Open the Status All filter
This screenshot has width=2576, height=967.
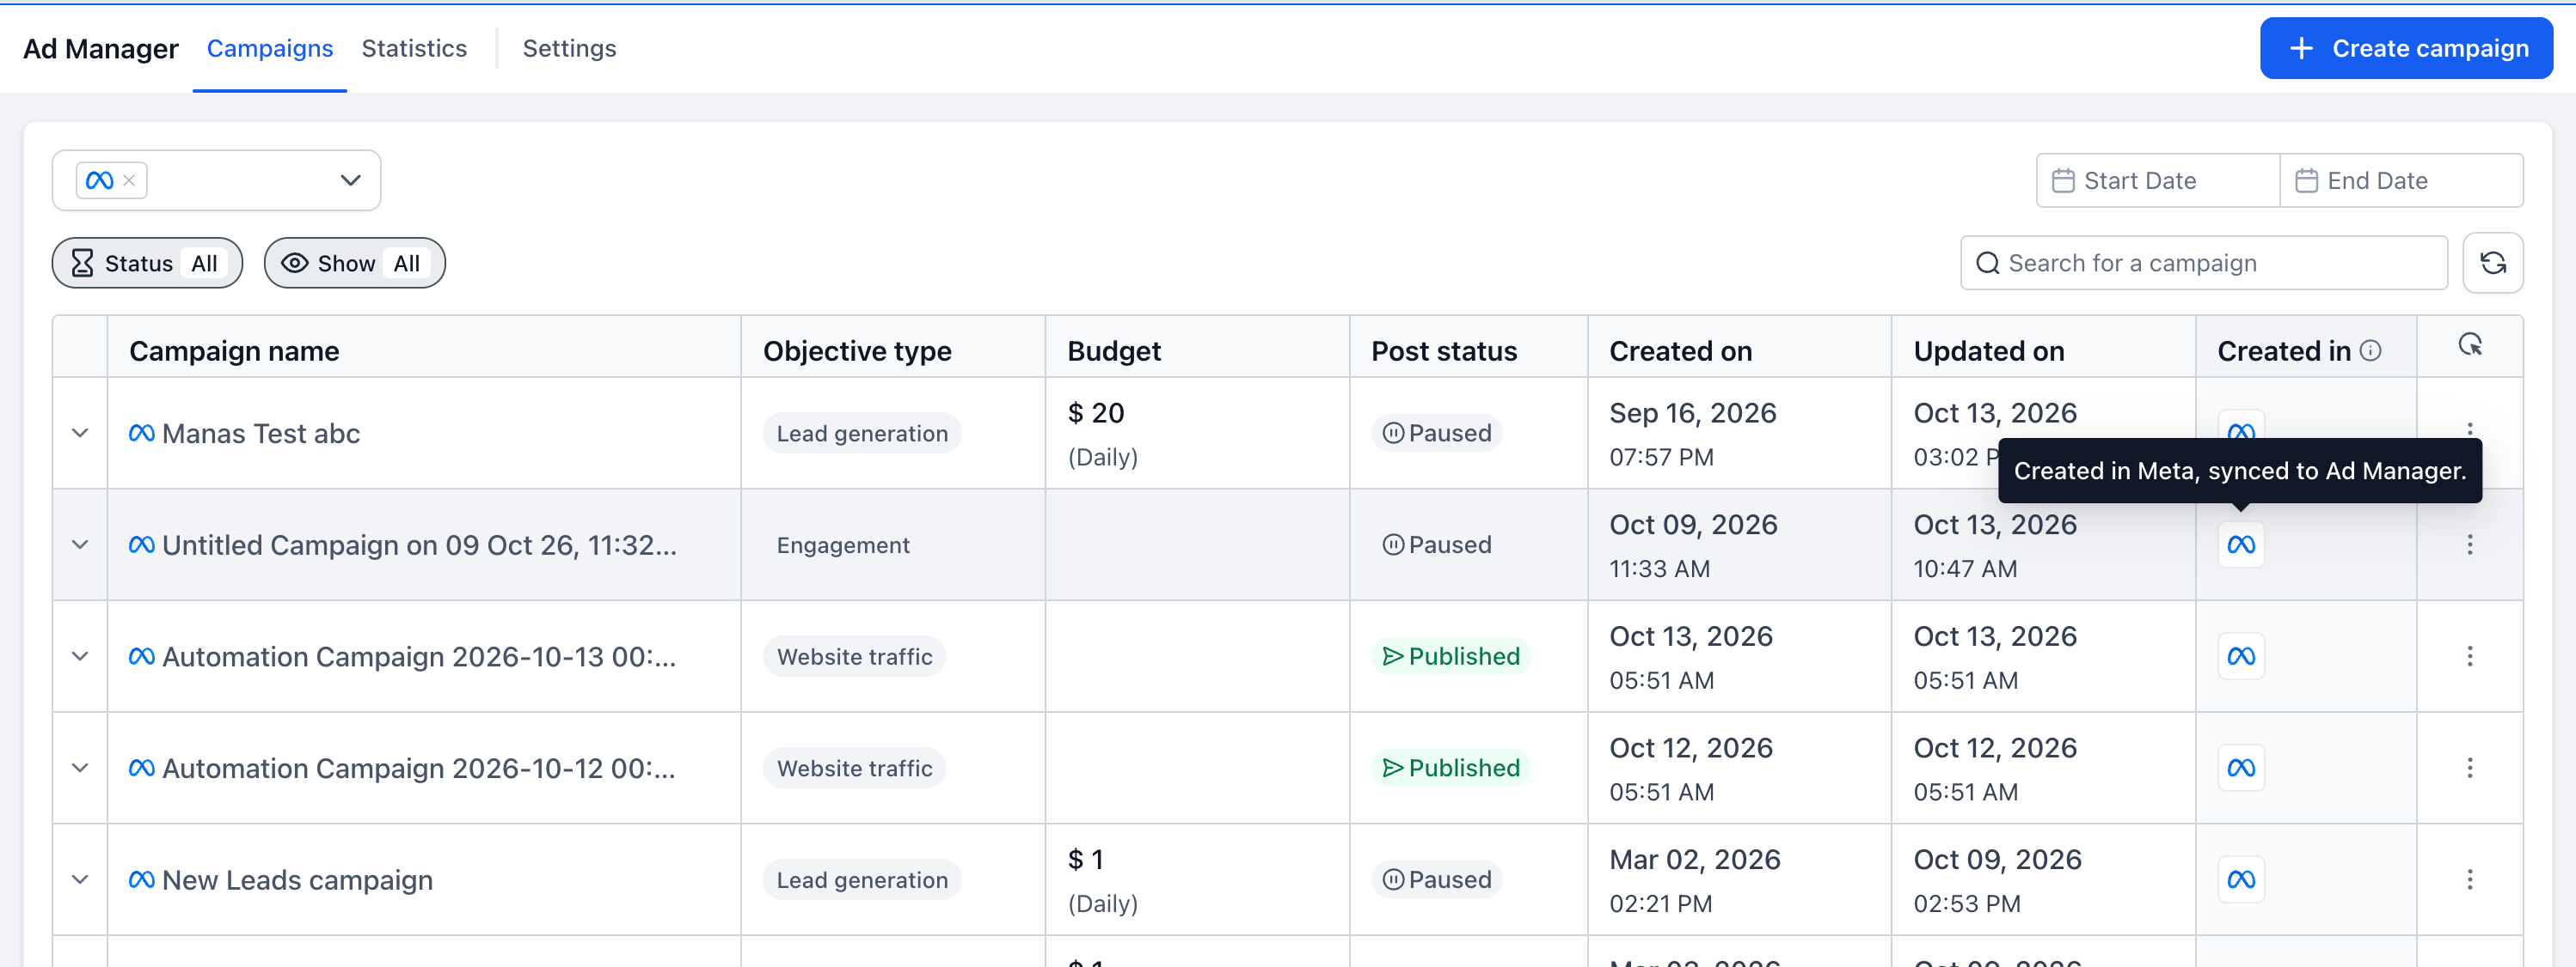(147, 263)
